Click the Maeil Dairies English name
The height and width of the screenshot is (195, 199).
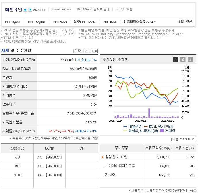pos(61,9)
